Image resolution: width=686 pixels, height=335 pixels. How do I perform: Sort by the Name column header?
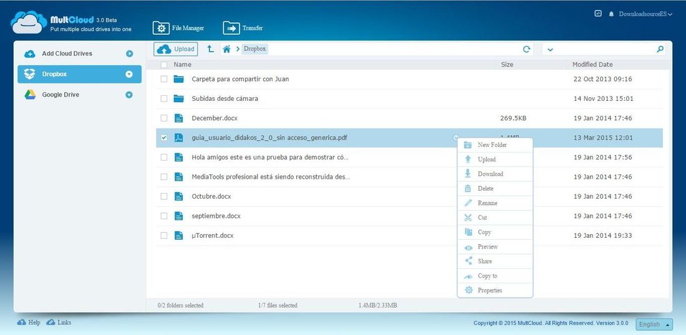coord(183,65)
